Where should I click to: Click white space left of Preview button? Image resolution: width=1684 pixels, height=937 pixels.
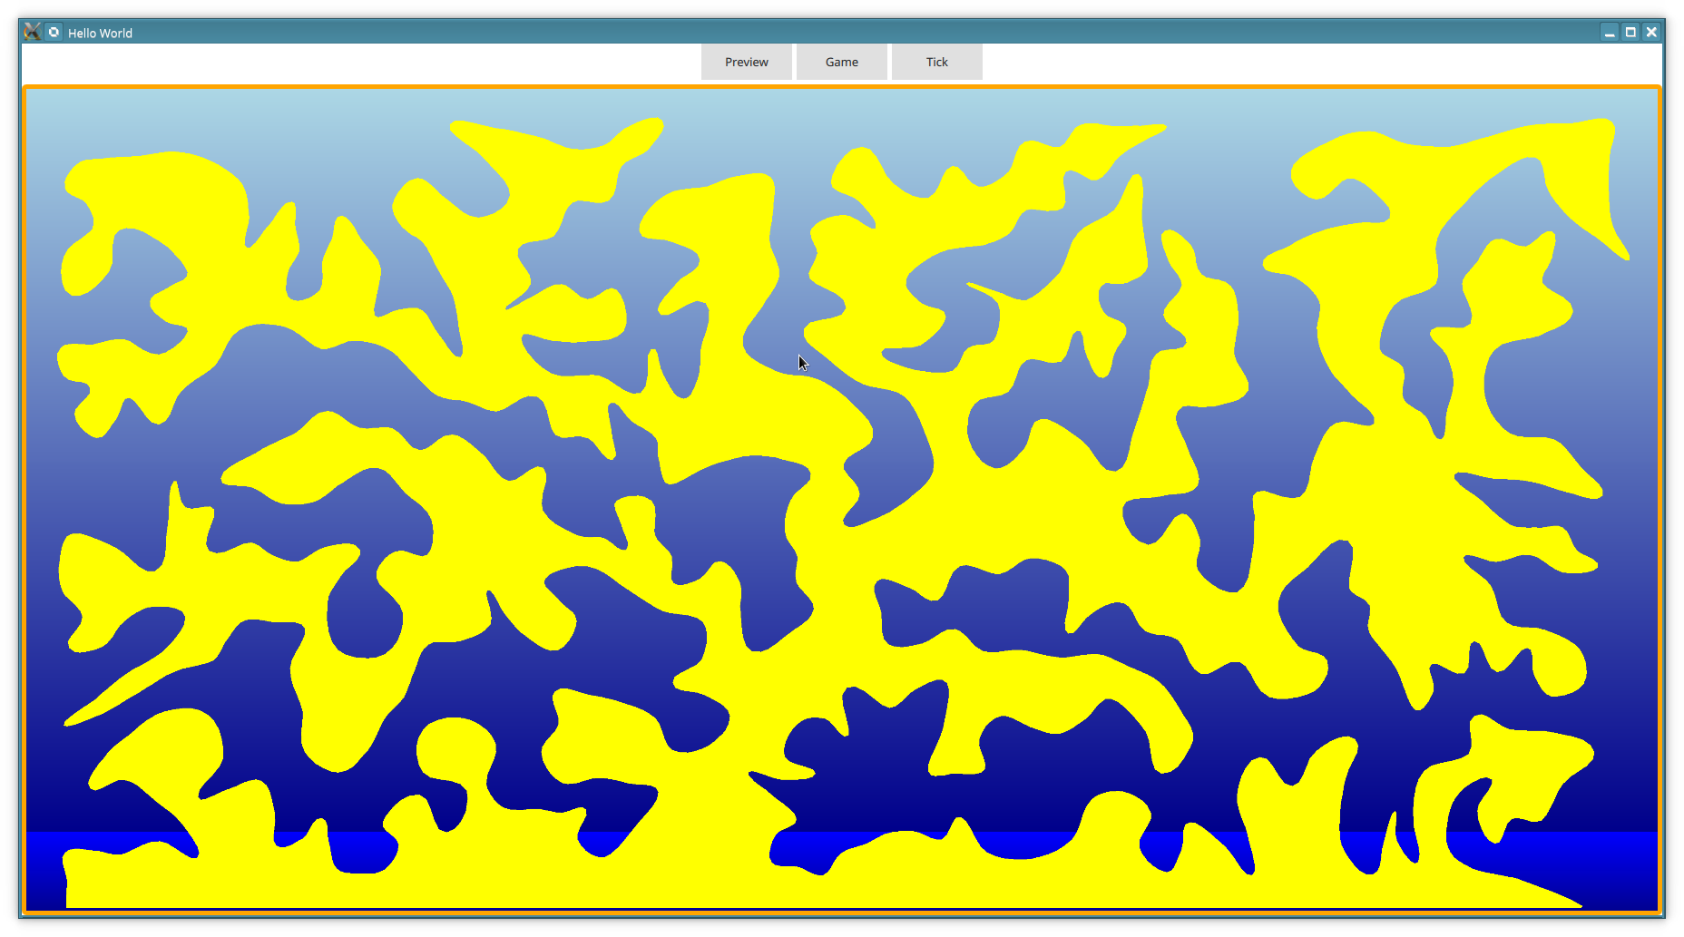point(363,62)
